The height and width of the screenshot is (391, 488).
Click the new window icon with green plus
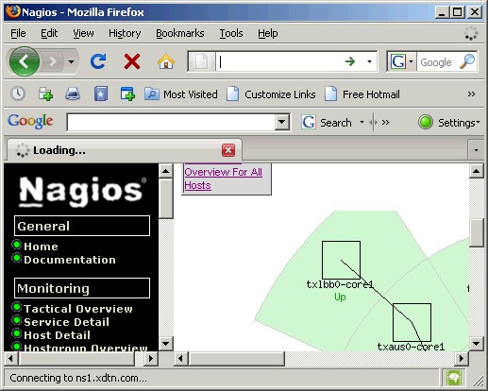point(127,93)
